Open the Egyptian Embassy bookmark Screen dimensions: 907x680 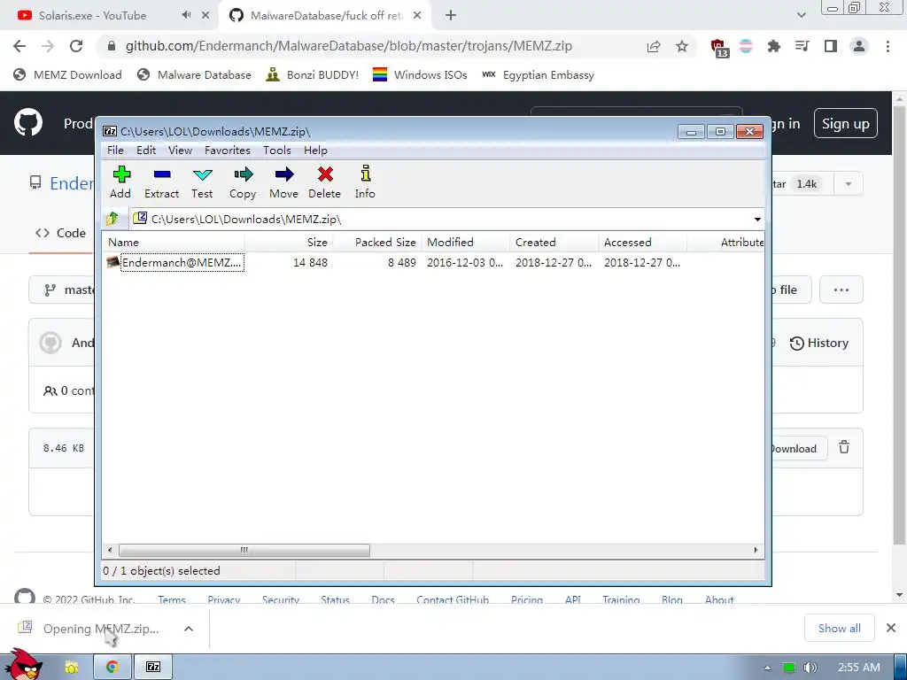(x=538, y=74)
